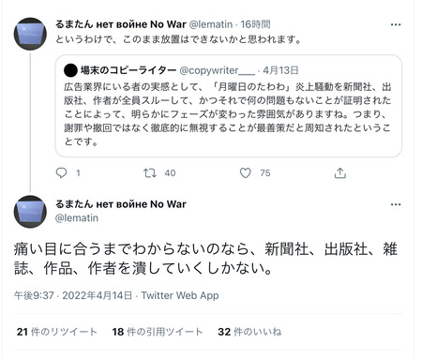The height and width of the screenshot is (358, 422).
Task: Open the main tweet's profile avatar
Action: [30, 212]
